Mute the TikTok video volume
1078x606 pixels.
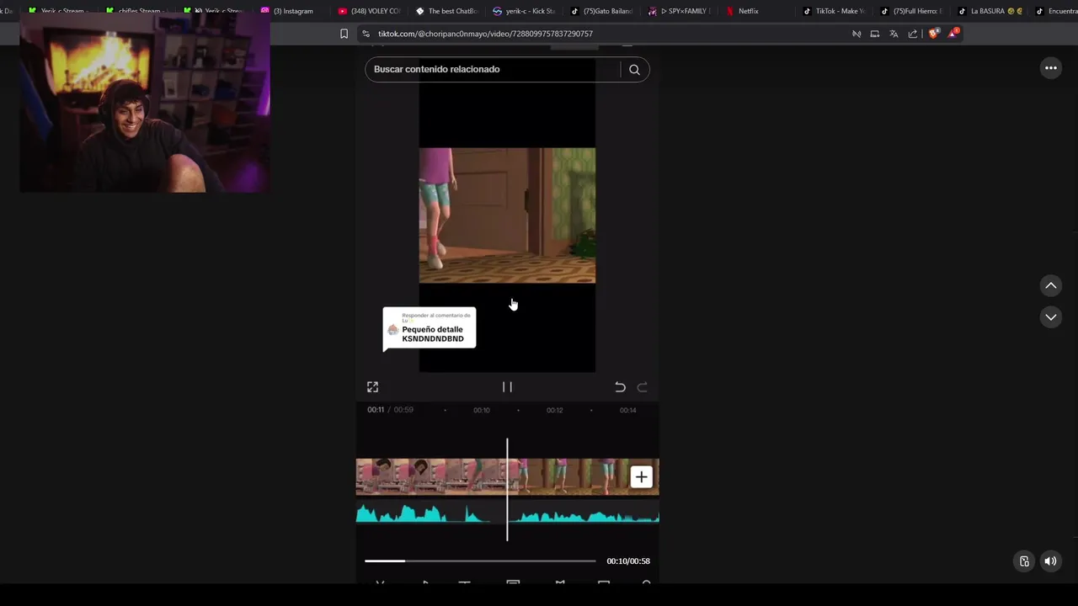[1050, 561]
